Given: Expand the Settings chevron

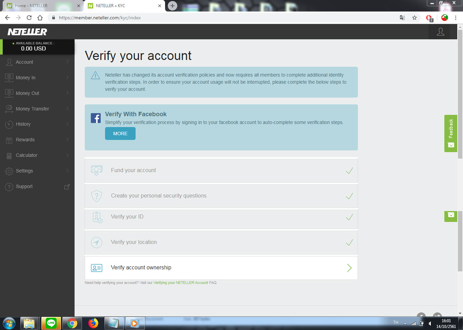Looking at the screenshot, I should click(x=67, y=171).
